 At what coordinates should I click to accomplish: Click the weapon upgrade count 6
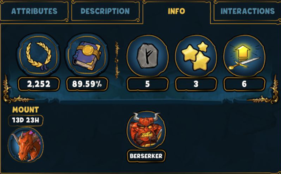tap(244, 84)
